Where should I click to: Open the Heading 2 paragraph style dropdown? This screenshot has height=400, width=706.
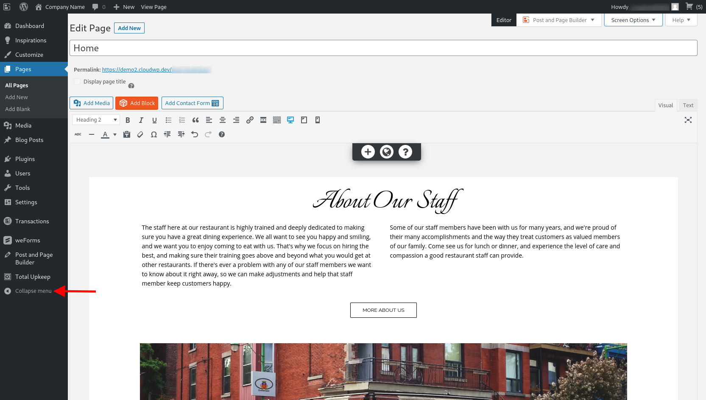(x=95, y=119)
